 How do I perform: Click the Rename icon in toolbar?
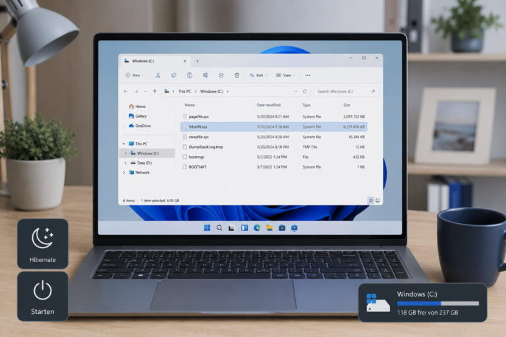206,75
